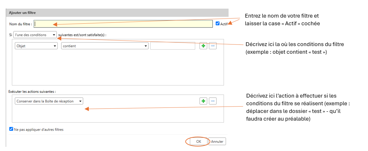
Task: Click the 'Nom du filtre :' label
Action: (21, 24)
